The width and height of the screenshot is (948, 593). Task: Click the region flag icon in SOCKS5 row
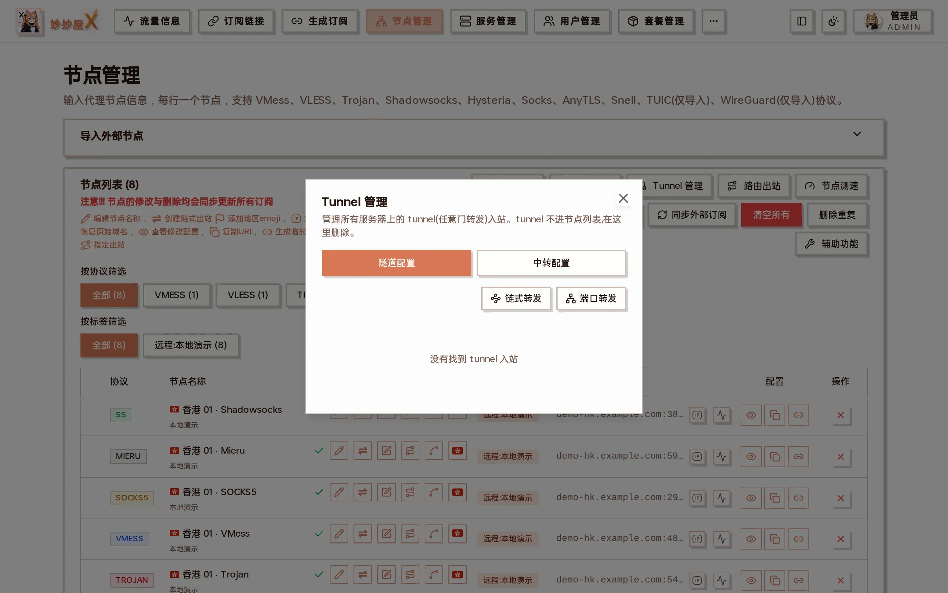(457, 492)
